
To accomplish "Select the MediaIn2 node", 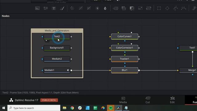I will click(57, 59).
